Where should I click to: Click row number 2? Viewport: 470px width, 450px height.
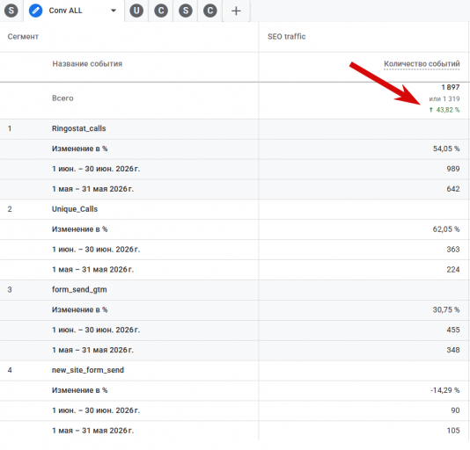click(10, 209)
